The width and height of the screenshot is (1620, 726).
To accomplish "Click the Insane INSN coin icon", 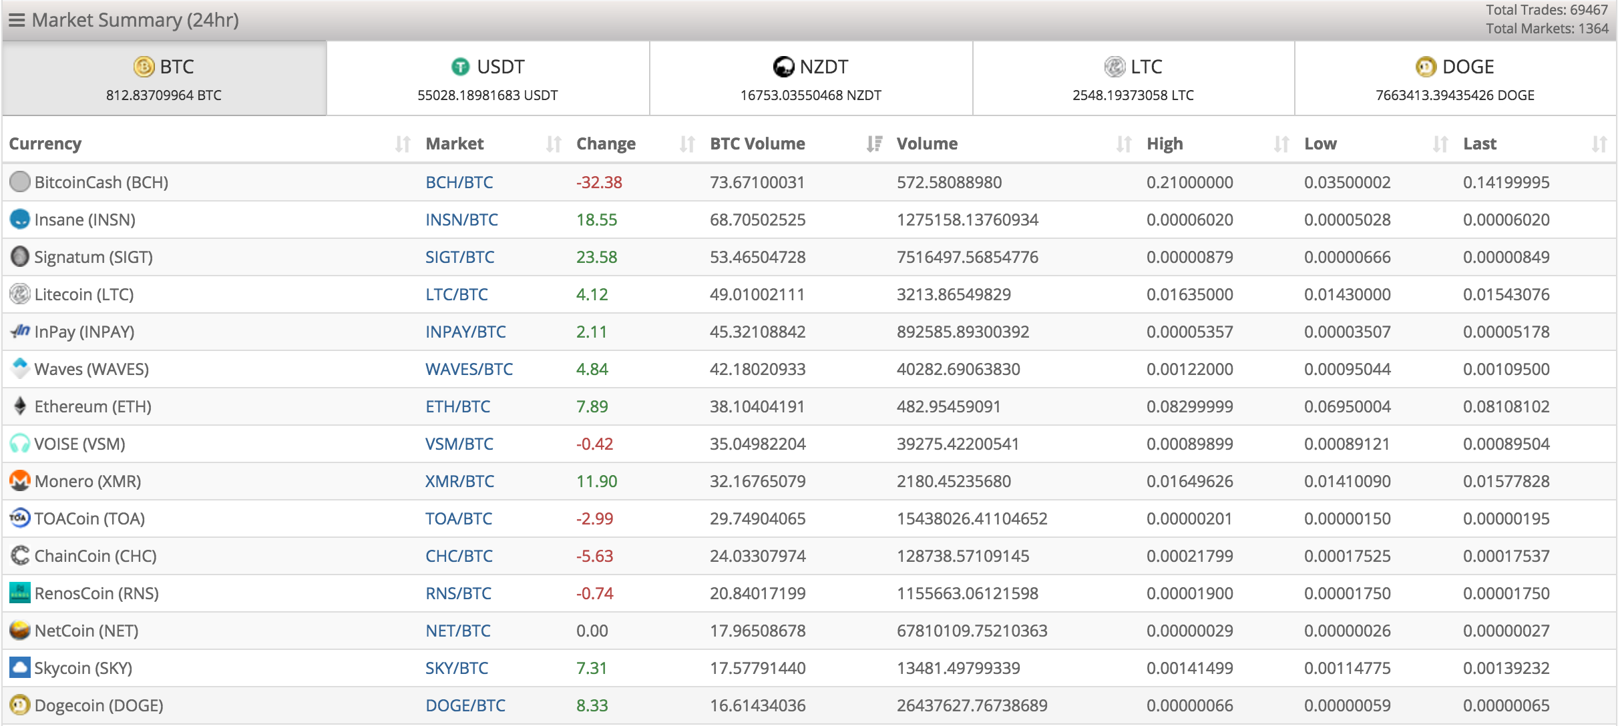I will click(20, 219).
